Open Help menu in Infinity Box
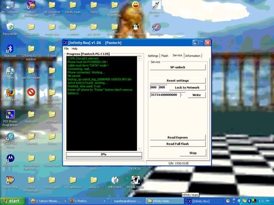Viewport: 274px width, 205px height. 74,48
